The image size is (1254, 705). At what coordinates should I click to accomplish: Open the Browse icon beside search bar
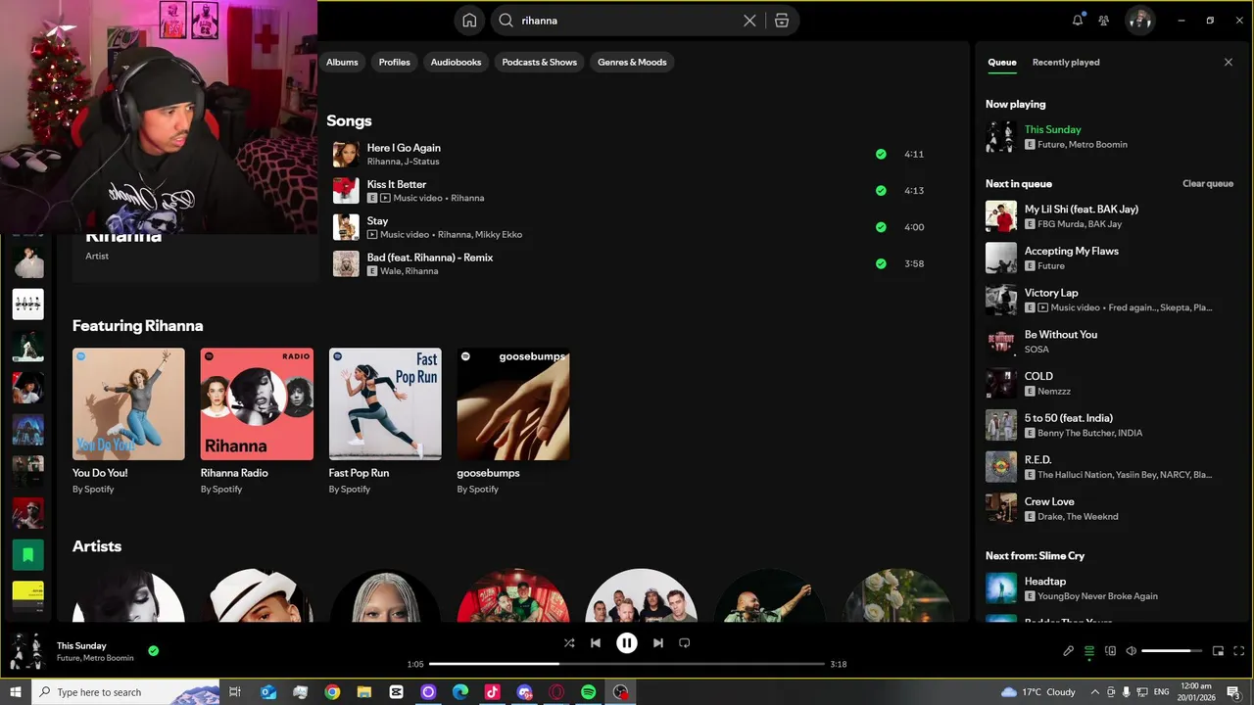[x=781, y=21]
